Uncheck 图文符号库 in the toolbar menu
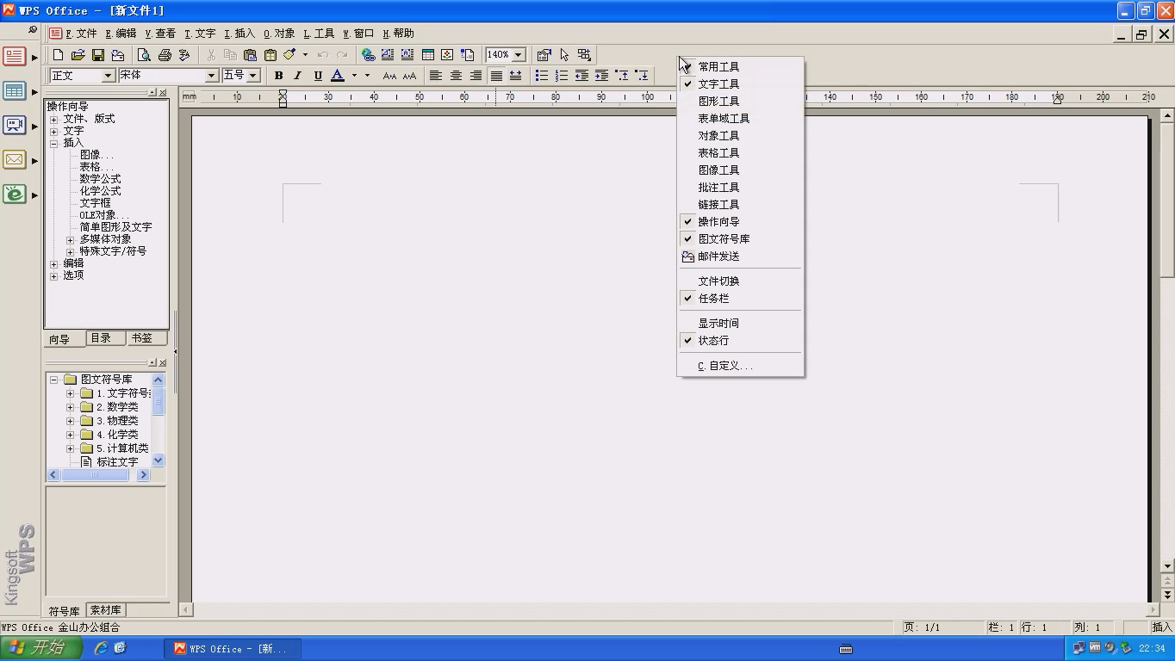This screenshot has width=1175, height=661. 741,238
